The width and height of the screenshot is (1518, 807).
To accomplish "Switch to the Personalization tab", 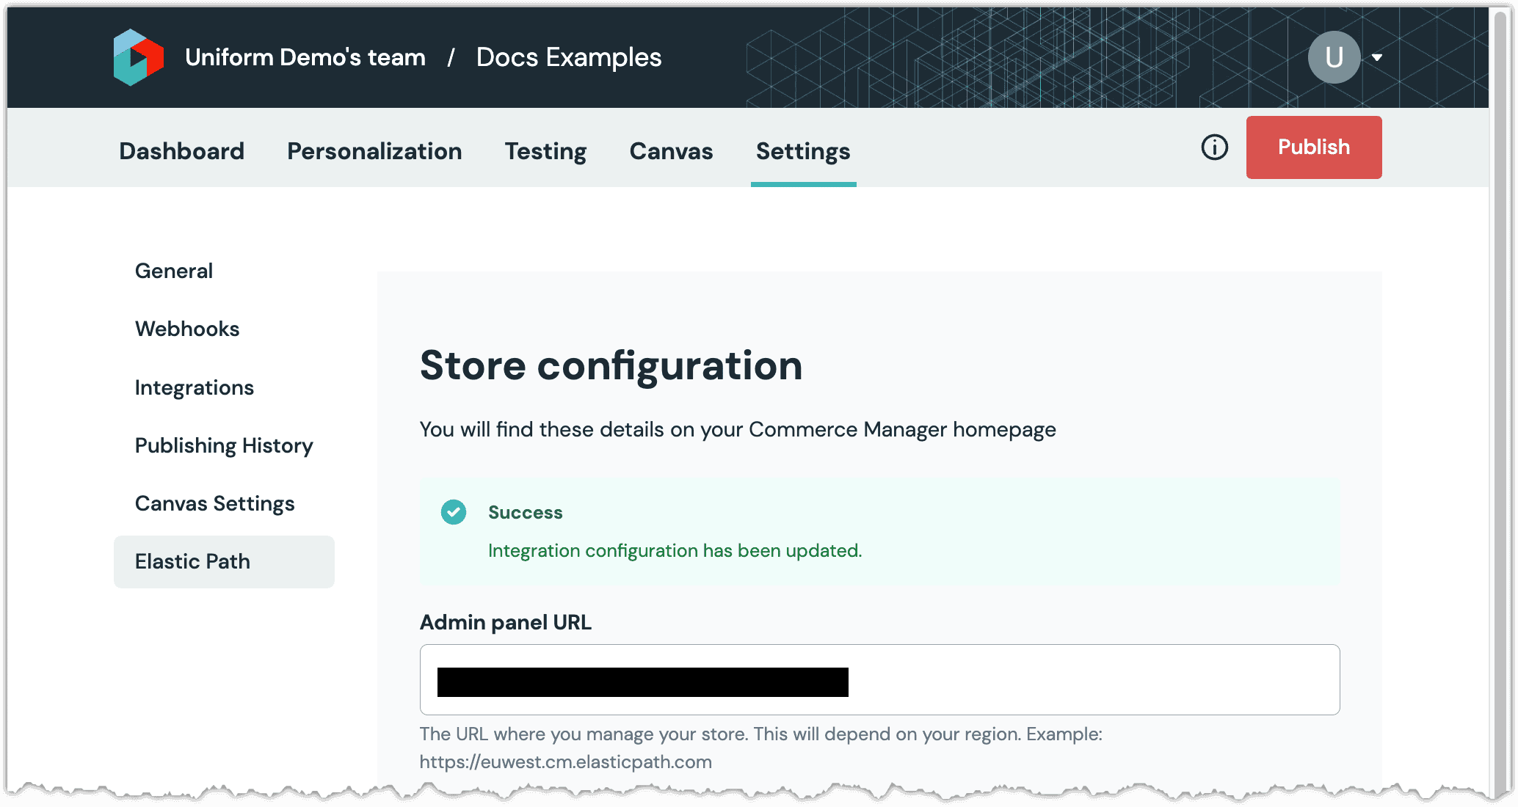I will [x=374, y=151].
